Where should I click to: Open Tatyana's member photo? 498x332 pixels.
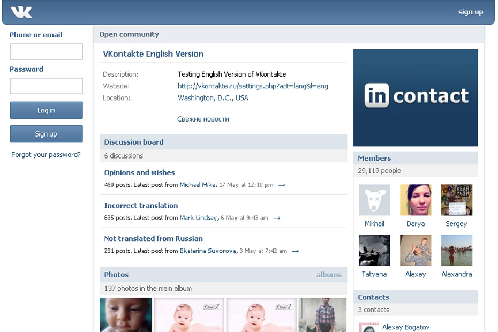tap(374, 251)
